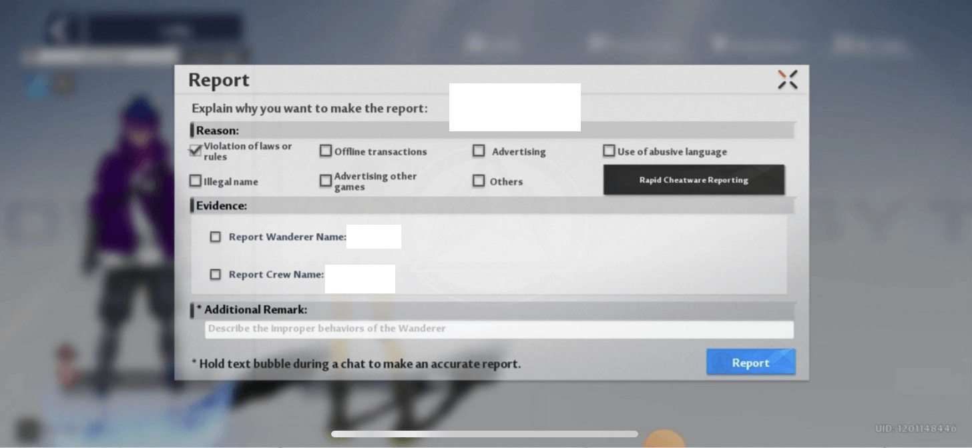The height and width of the screenshot is (448, 972).
Task: Select the Advertising reason checkbox
Action: pos(479,151)
